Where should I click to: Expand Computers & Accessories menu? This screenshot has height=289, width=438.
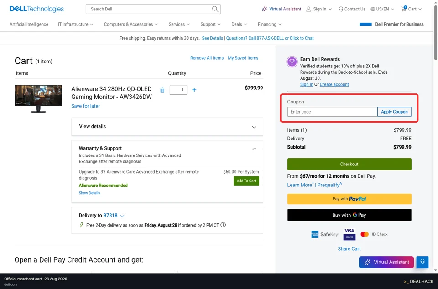[131, 24]
